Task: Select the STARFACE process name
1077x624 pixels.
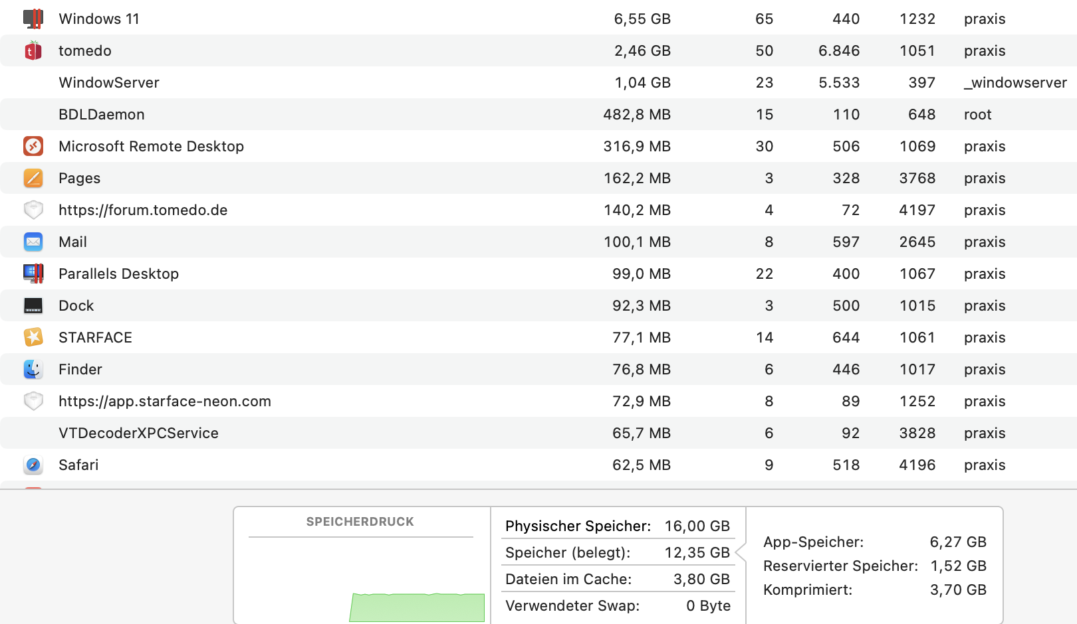Action: [95, 337]
